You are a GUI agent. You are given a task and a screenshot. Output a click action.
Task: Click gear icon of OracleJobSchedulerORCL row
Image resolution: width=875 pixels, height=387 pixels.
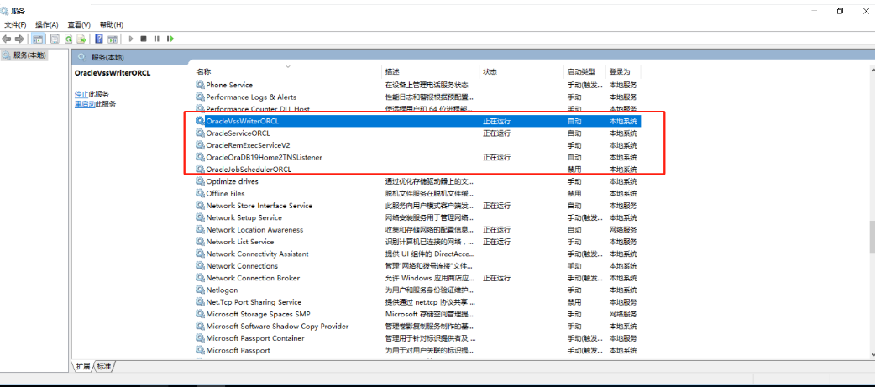point(201,169)
